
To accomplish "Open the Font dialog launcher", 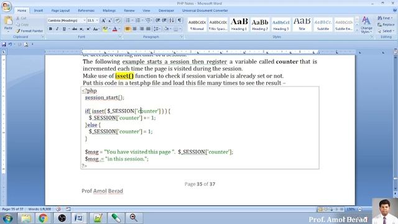I will tap(119, 37).
